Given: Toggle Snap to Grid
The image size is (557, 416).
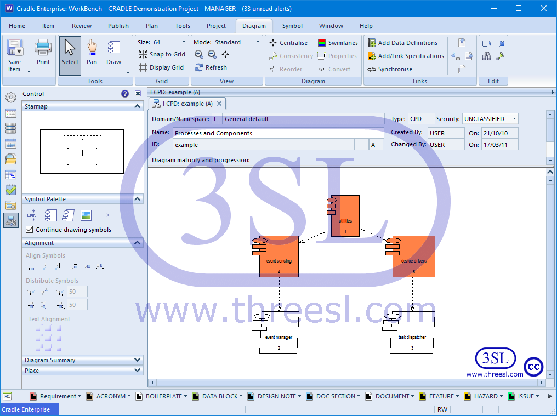Looking at the screenshot, I should (162, 54).
